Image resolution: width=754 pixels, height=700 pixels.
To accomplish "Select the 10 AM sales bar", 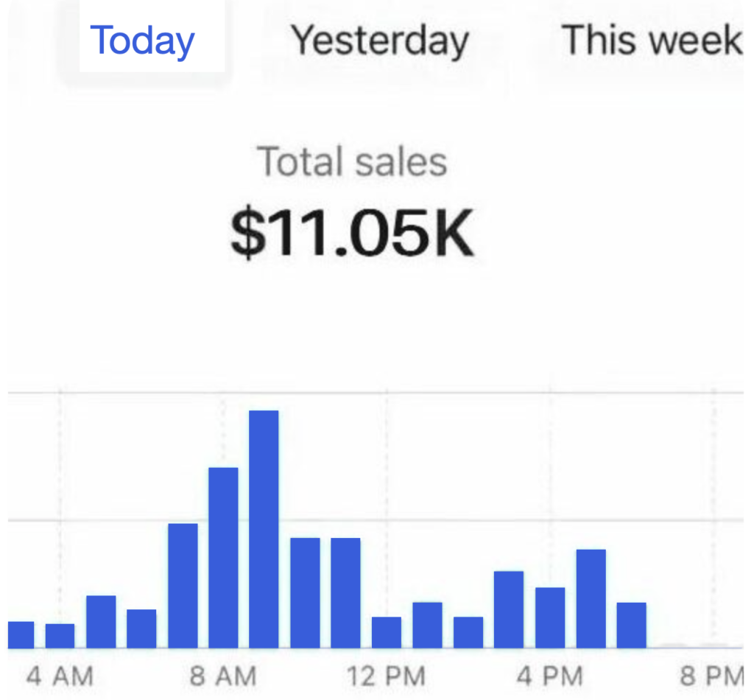I will tap(306, 593).
